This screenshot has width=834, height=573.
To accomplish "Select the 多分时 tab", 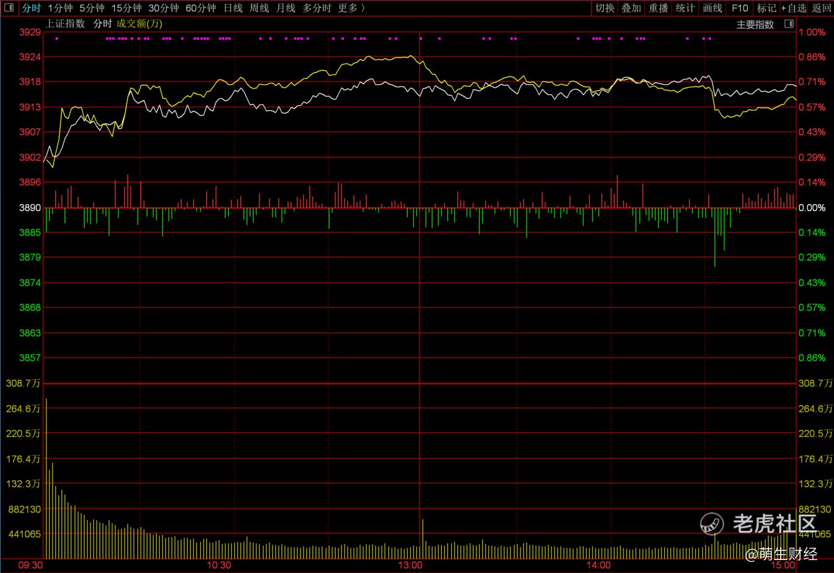I will [317, 8].
